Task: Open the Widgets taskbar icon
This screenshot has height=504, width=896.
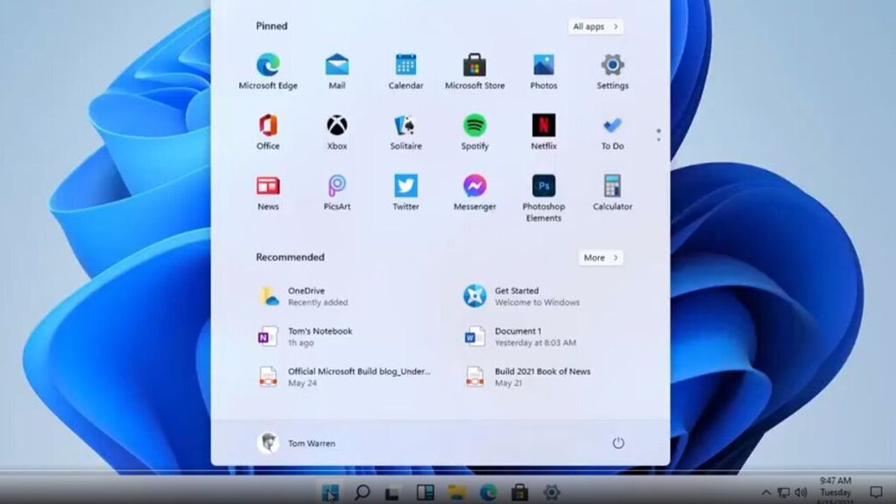Action: (425, 492)
